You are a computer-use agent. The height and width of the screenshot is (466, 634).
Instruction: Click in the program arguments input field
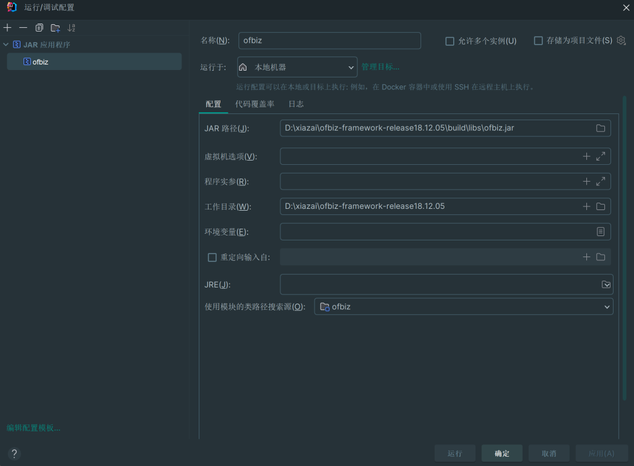[x=427, y=182]
